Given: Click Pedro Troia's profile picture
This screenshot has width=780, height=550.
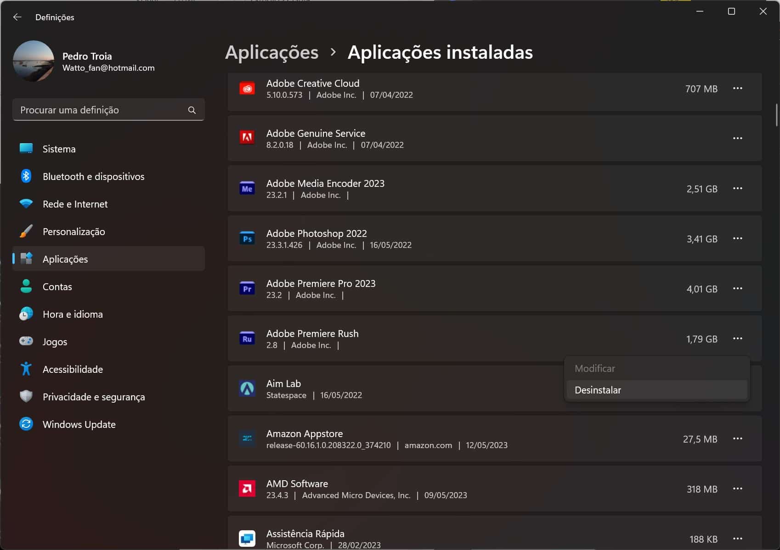Looking at the screenshot, I should [x=34, y=61].
